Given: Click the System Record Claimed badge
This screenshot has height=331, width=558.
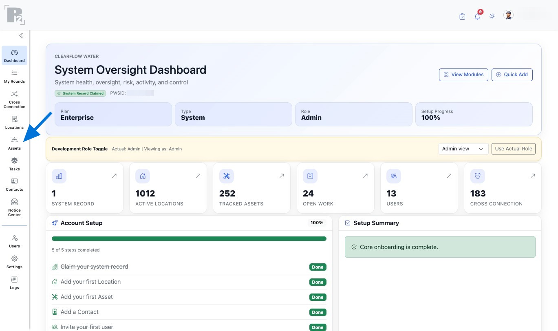Looking at the screenshot, I should click(81, 93).
